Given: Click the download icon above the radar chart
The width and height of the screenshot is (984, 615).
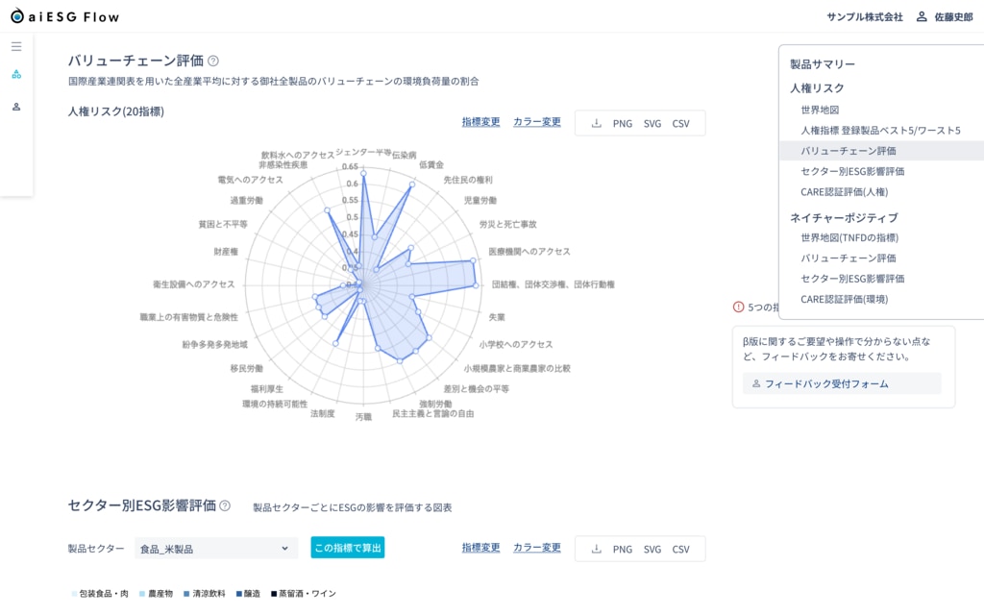Looking at the screenshot, I should click(x=596, y=123).
